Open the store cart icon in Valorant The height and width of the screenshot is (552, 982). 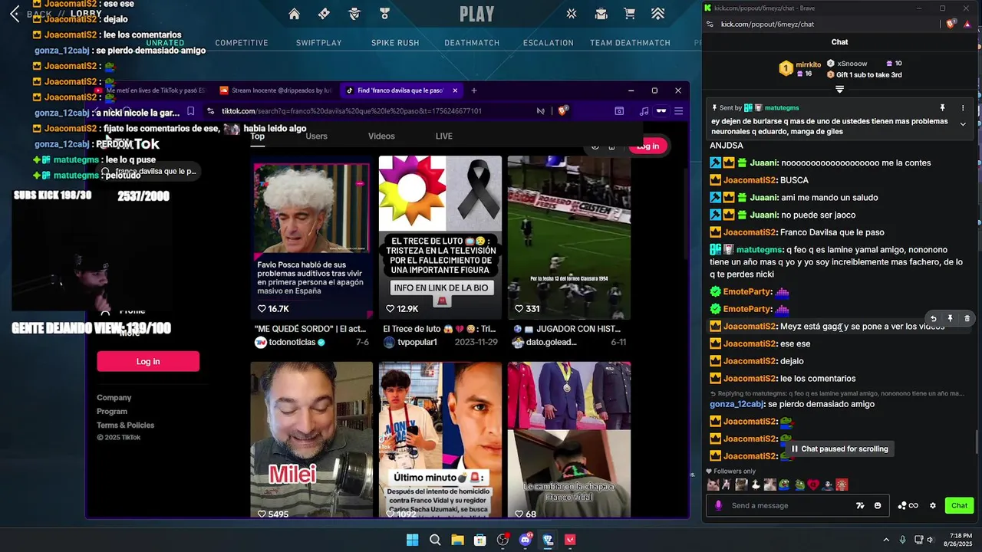(629, 14)
